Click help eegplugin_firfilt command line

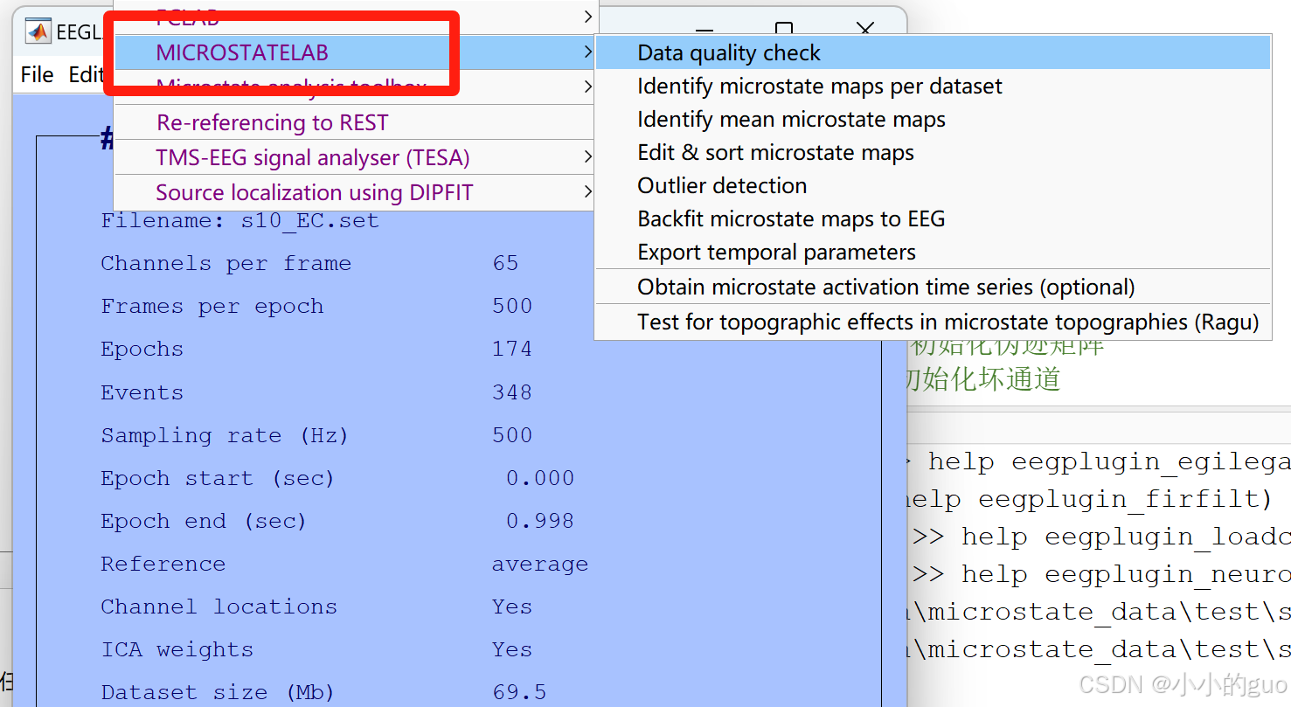point(1090,499)
